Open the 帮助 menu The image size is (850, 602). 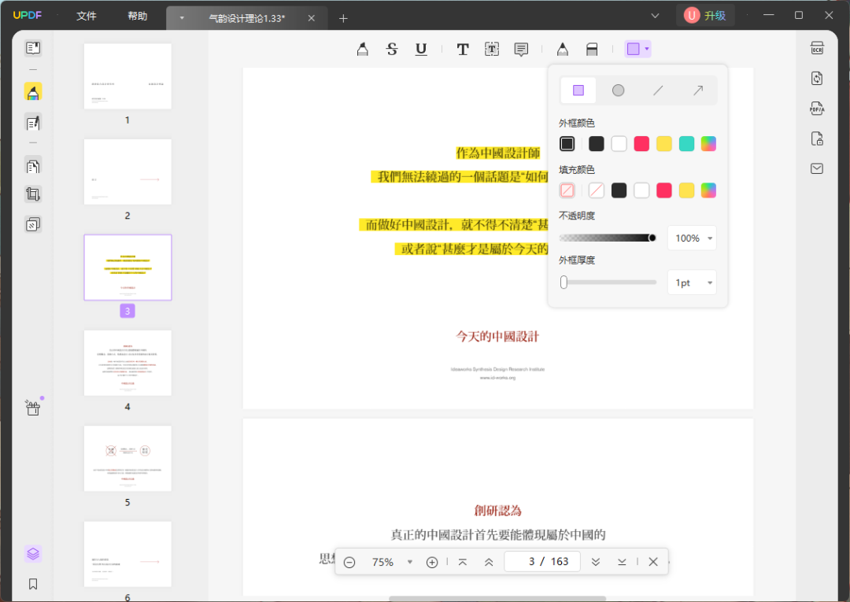[137, 16]
